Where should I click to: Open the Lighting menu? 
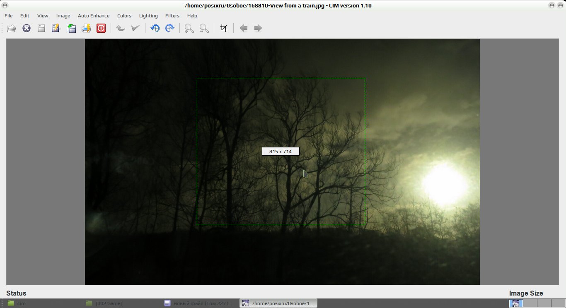pyautogui.click(x=148, y=16)
